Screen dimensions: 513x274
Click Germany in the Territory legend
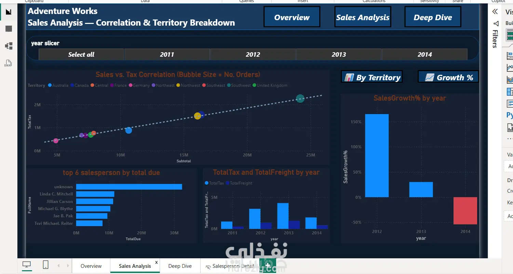point(139,85)
